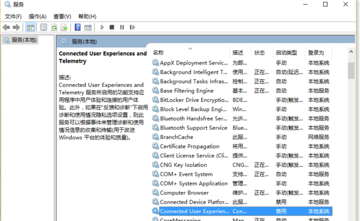The height and width of the screenshot is (221, 360).
Task: Click the Refresh toolbar icon
Action: point(54,28)
